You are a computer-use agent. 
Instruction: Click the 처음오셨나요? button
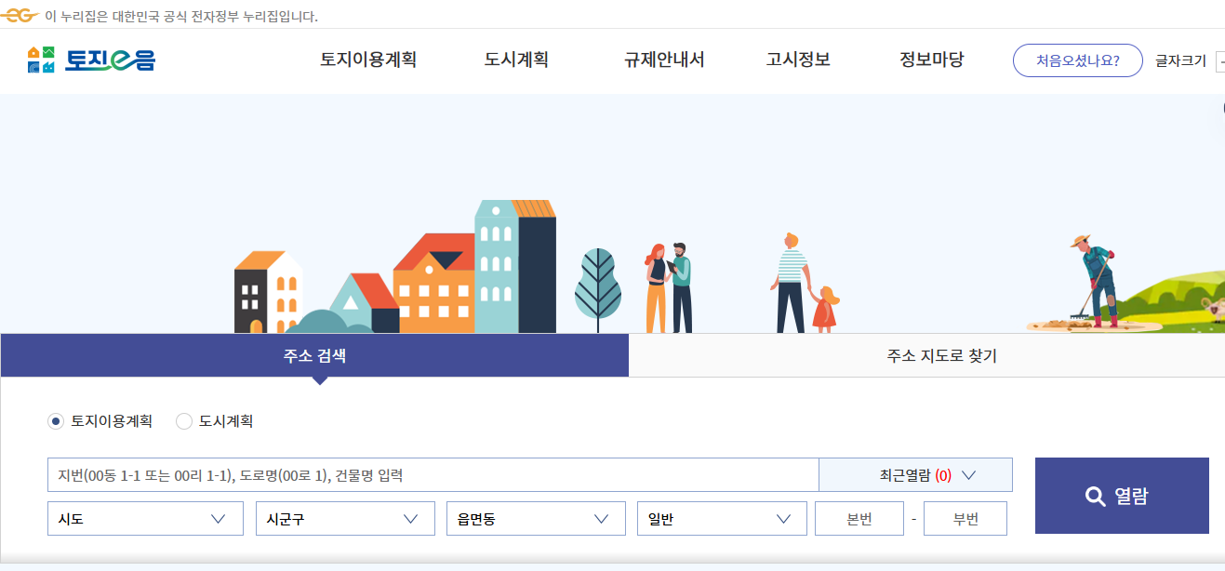1077,60
